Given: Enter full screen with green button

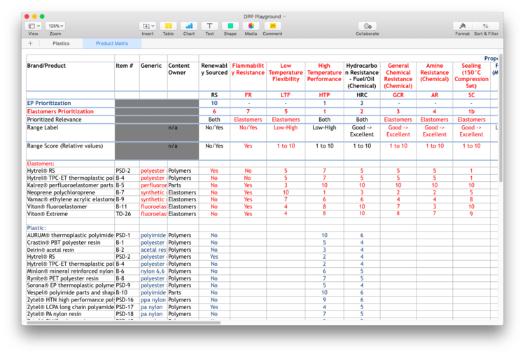Looking at the screenshot, I should click(x=42, y=16).
